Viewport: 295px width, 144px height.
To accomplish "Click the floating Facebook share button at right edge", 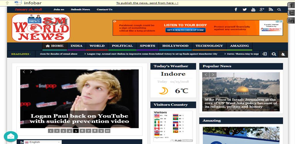I will pos(291,5).
